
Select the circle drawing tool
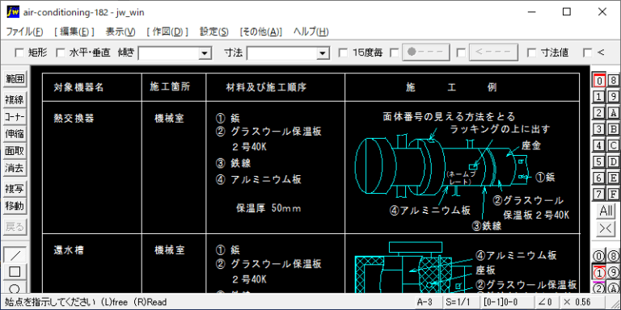point(15,288)
